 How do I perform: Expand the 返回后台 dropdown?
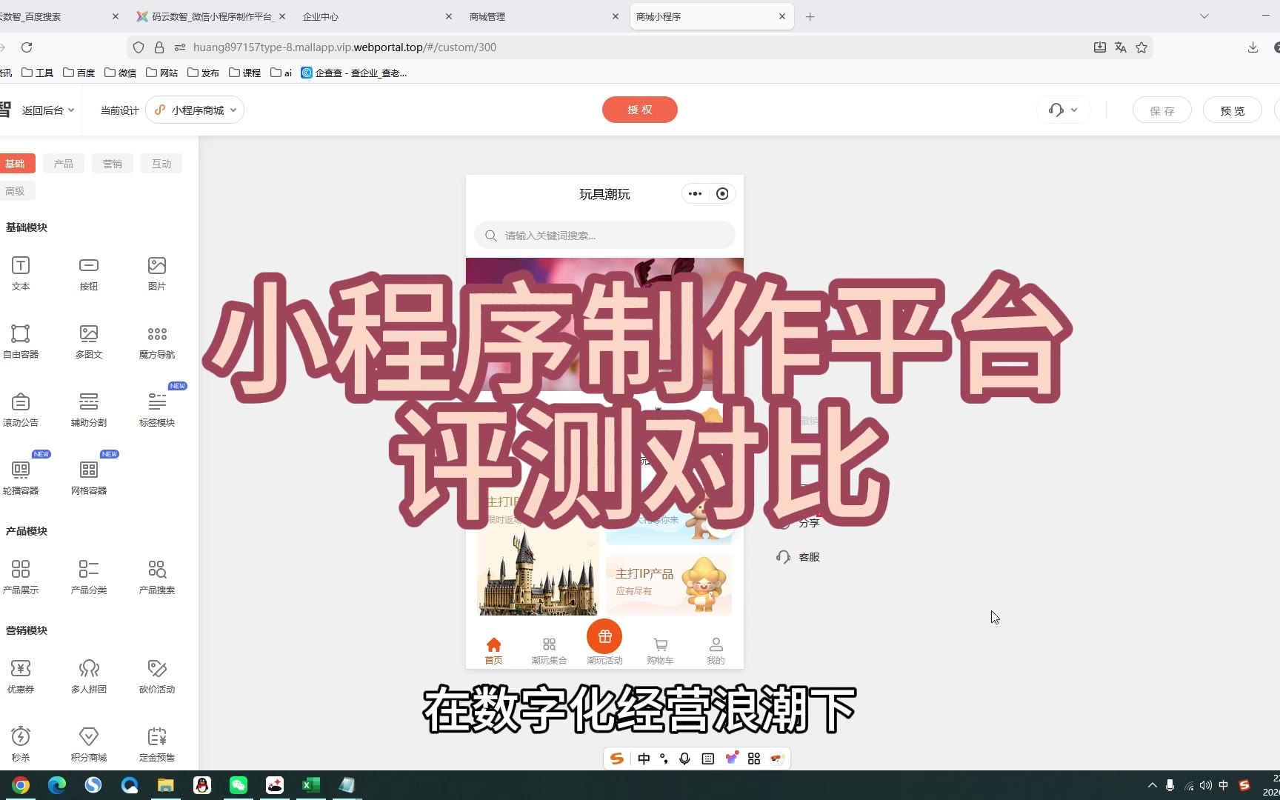(48, 110)
